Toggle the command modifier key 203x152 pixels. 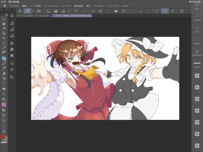click(197, 53)
